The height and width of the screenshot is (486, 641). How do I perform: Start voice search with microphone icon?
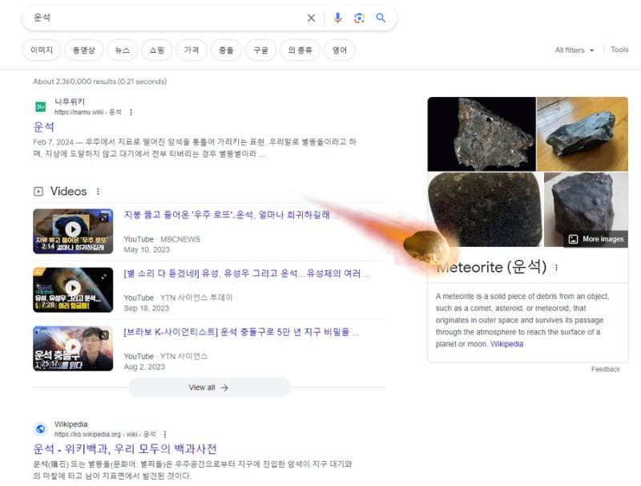click(337, 18)
